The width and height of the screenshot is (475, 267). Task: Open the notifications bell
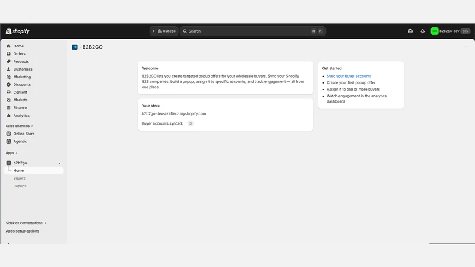422,31
